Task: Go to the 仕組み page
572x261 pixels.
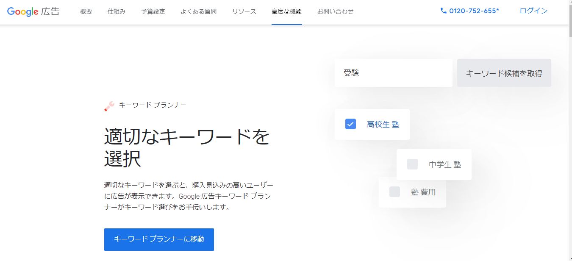Action: click(117, 11)
